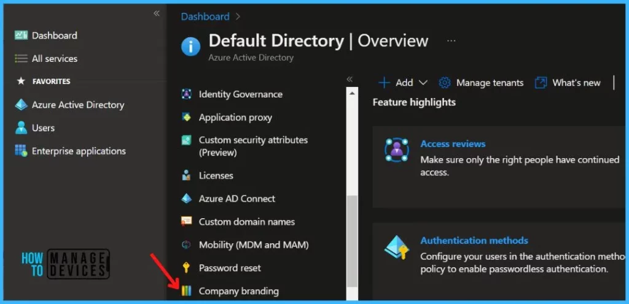Click the Default Directory | Overview title
Viewport: 629px width, 304px height.
click(x=319, y=41)
